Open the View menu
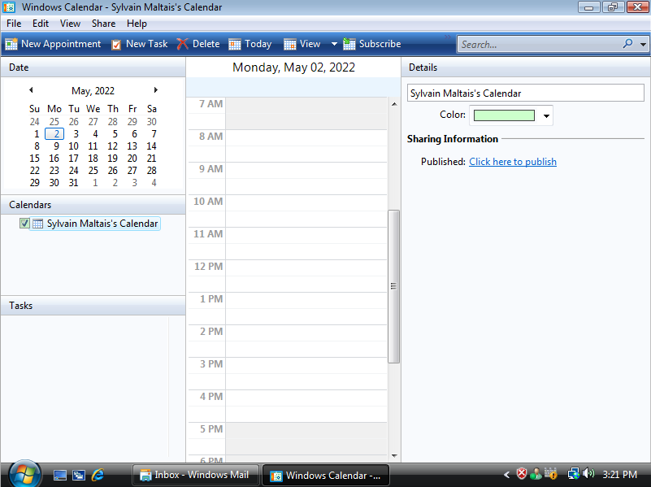651x487 pixels. [x=70, y=24]
